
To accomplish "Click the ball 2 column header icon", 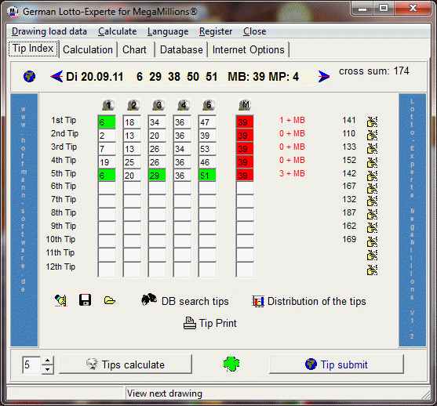I will (133, 105).
